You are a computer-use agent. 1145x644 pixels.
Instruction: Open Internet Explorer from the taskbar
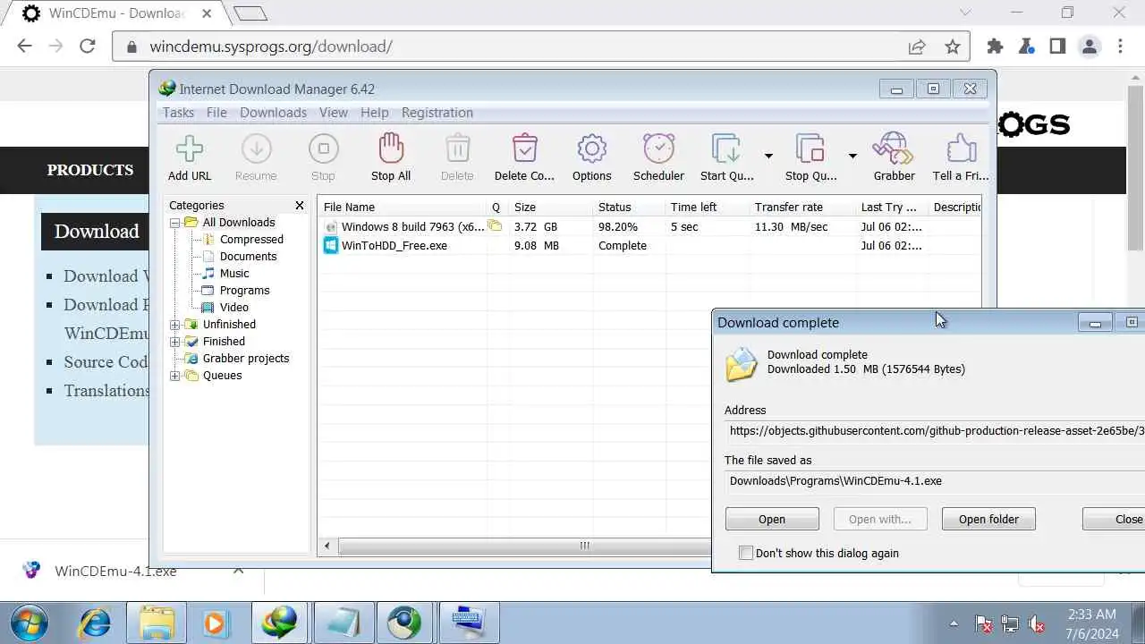95,623
